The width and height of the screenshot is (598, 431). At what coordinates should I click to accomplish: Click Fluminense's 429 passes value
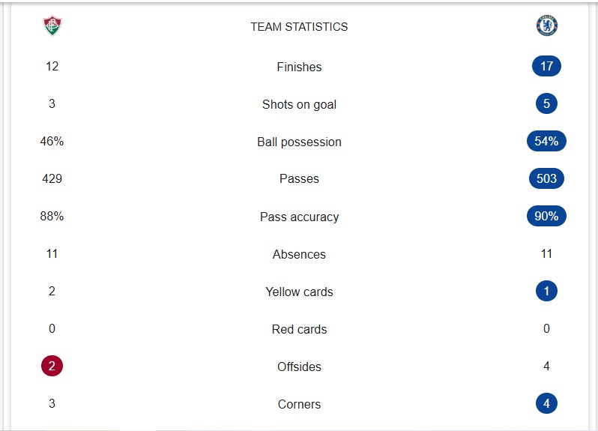point(52,178)
